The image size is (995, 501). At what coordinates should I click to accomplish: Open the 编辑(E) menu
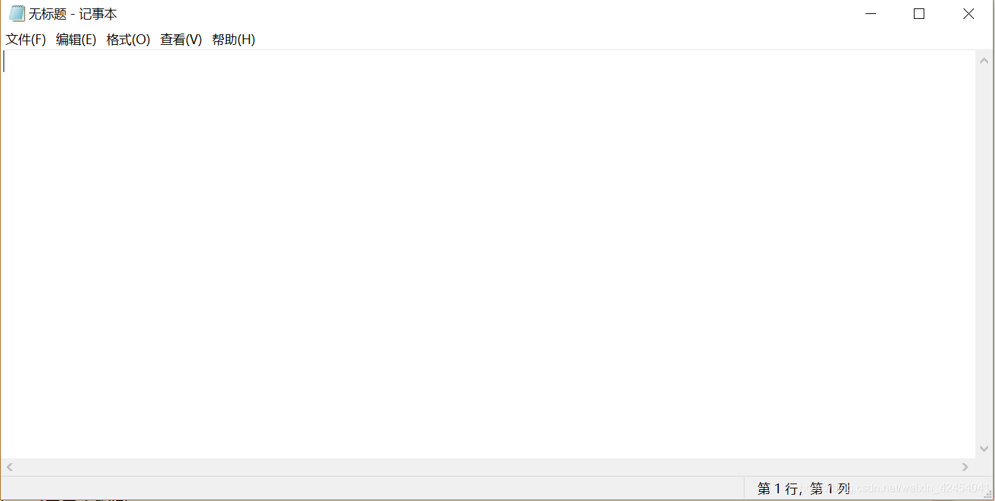click(76, 40)
